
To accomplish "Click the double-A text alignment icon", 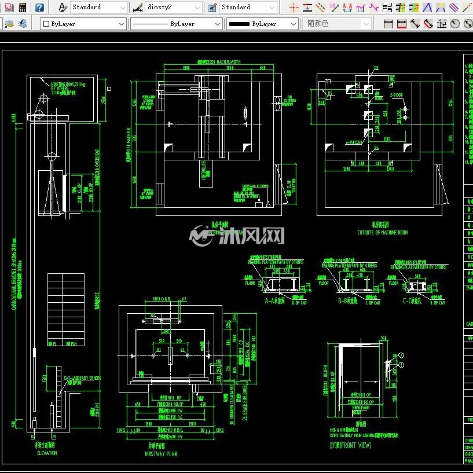I will point(347,8).
